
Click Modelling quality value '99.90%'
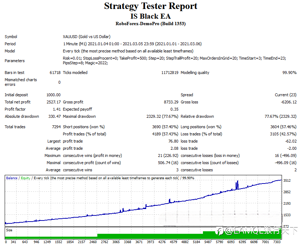point(289,73)
